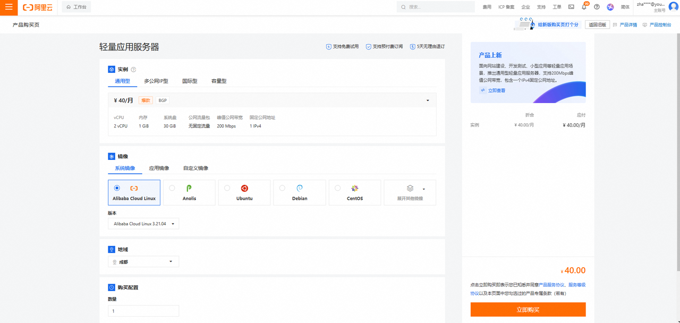Click the top search box

pos(436,7)
